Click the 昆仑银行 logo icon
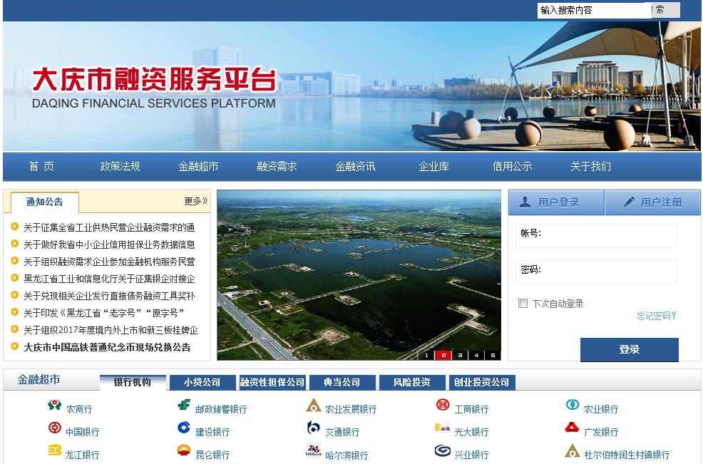The width and height of the screenshot is (703, 464). [x=184, y=450]
